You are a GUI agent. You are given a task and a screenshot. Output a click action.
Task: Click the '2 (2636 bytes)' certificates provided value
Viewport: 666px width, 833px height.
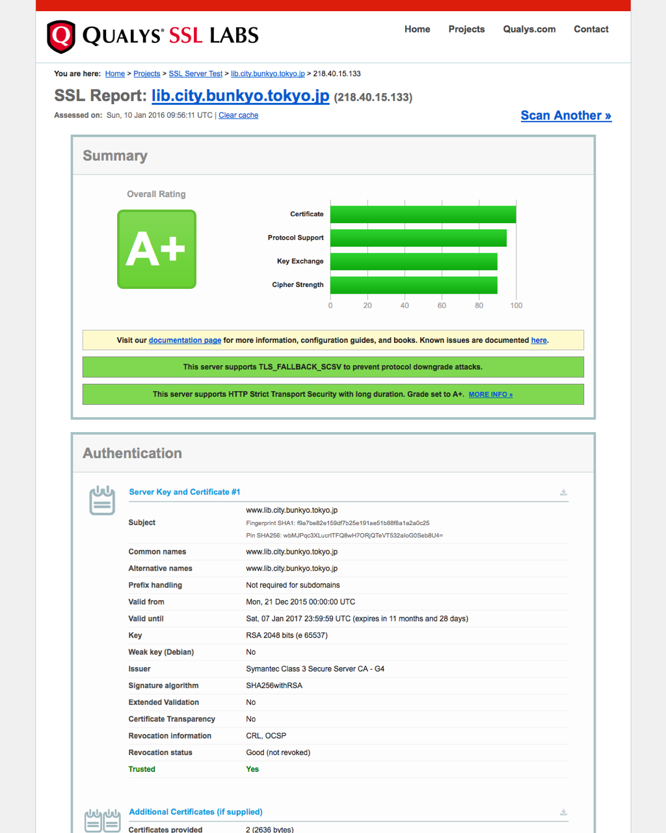(270, 830)
